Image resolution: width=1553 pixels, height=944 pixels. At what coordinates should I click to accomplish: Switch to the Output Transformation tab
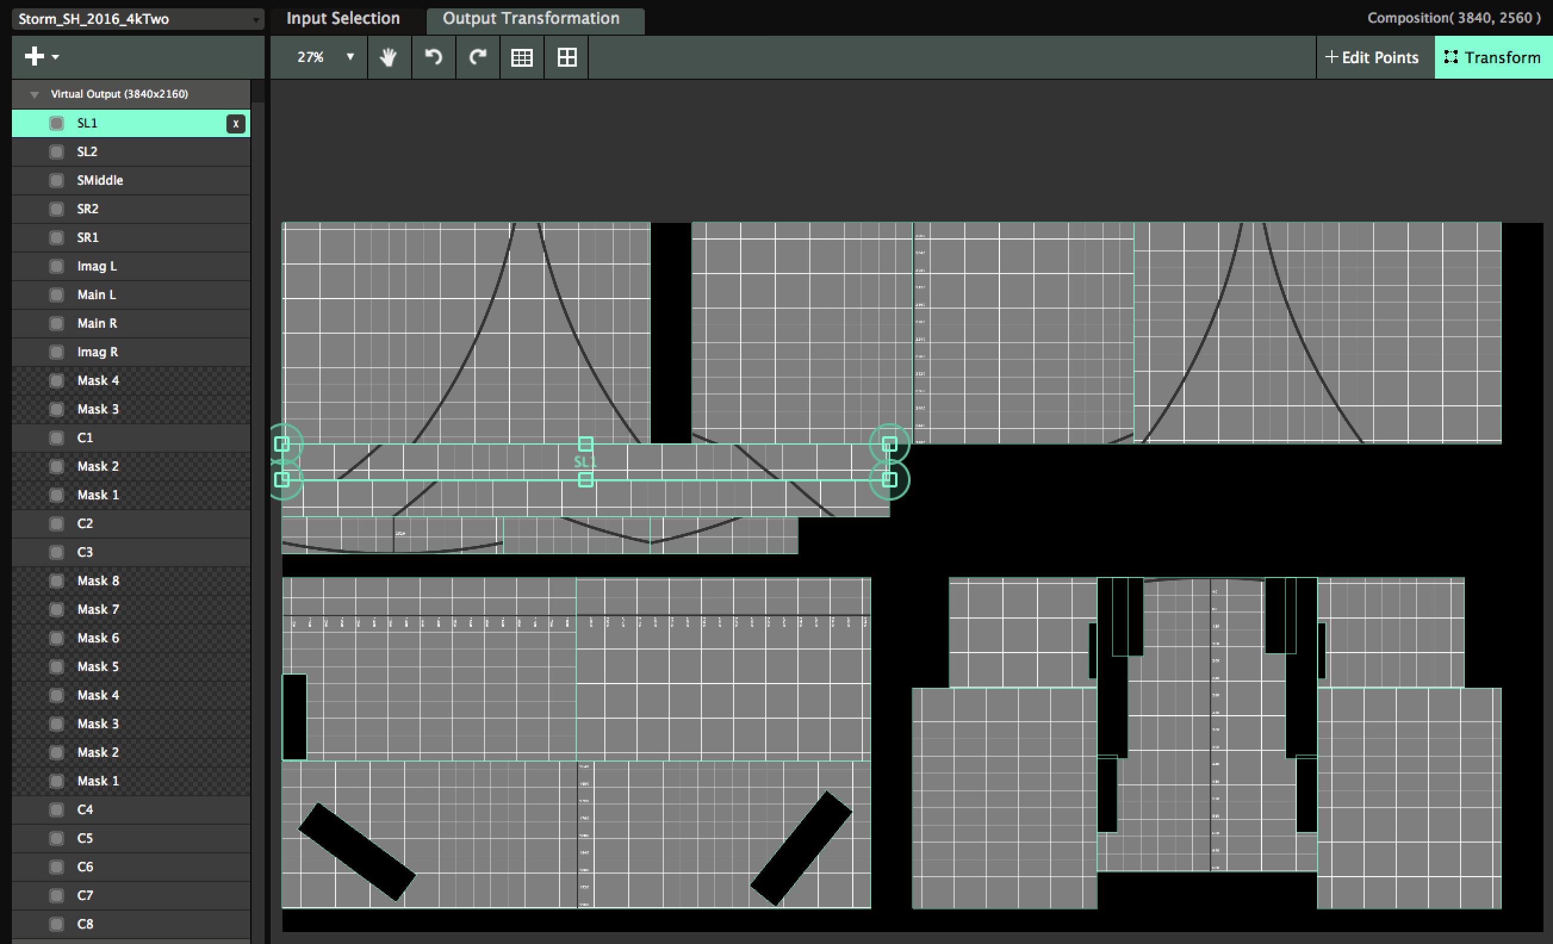(531, 18)
